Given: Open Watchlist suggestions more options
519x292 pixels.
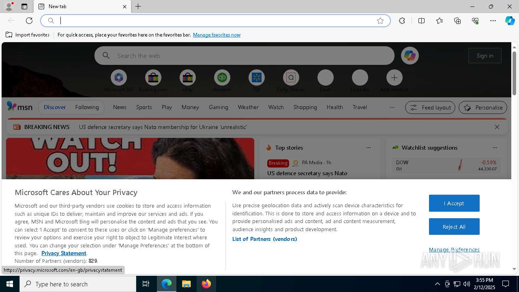Looking at the screenshot, I should tap(495, 148).
